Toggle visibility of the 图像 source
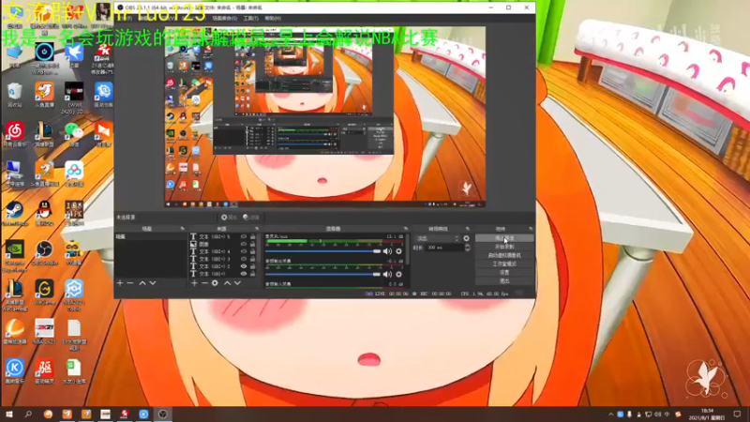Image resolution: width=750 pixels, height=422 pixels. tap(244, 244)
